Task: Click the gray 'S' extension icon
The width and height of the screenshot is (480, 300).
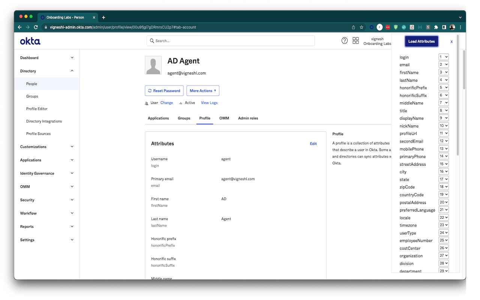Action: click(x=428, y=27)
